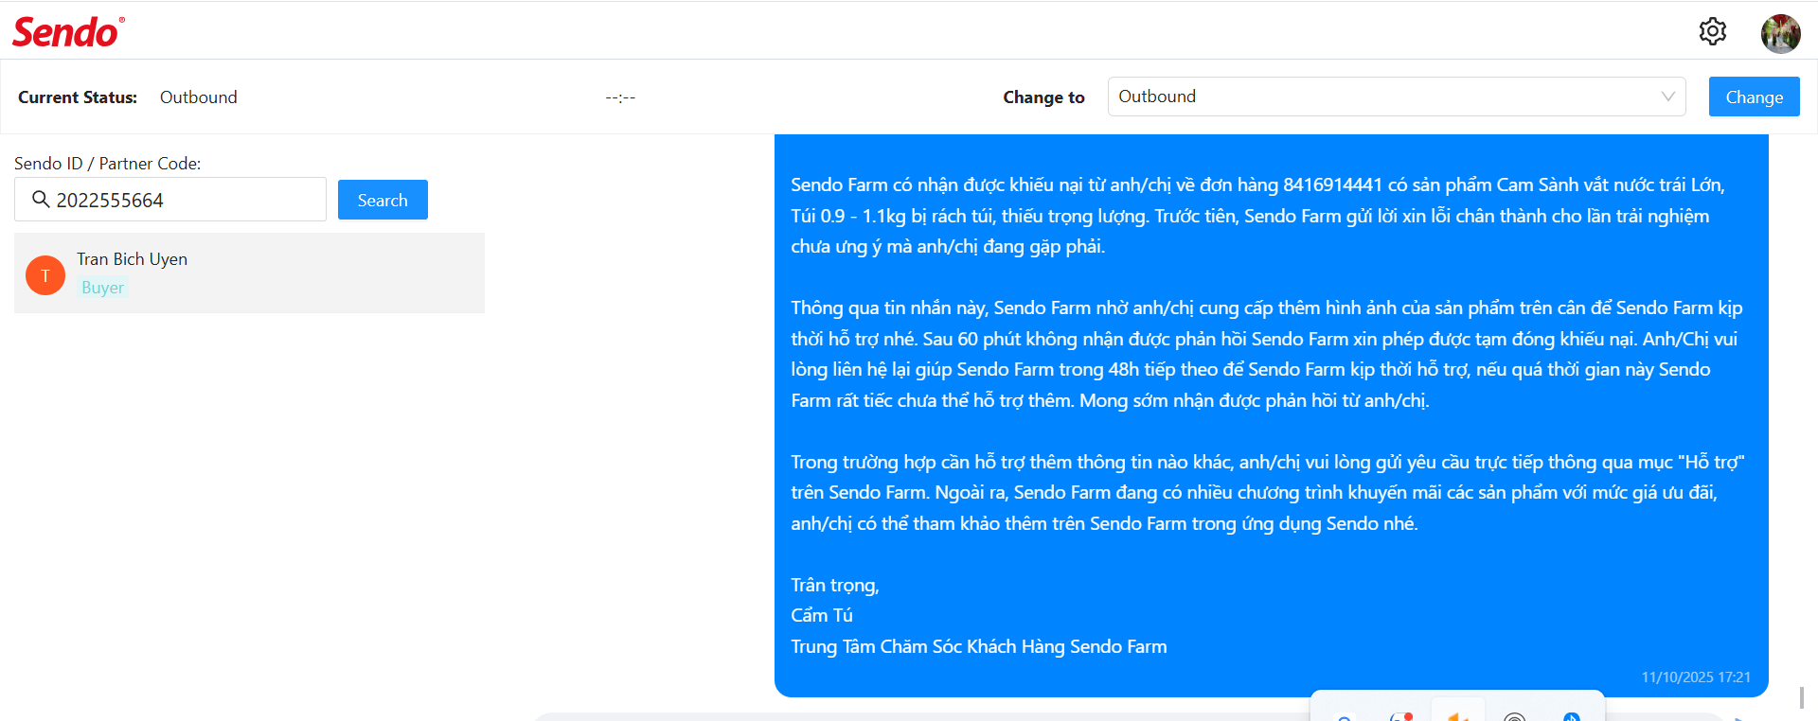Viewport: 1818px width, 721px height.
Task: Click the orange icon in tray popup
Action: click(x=1457, y=716)
